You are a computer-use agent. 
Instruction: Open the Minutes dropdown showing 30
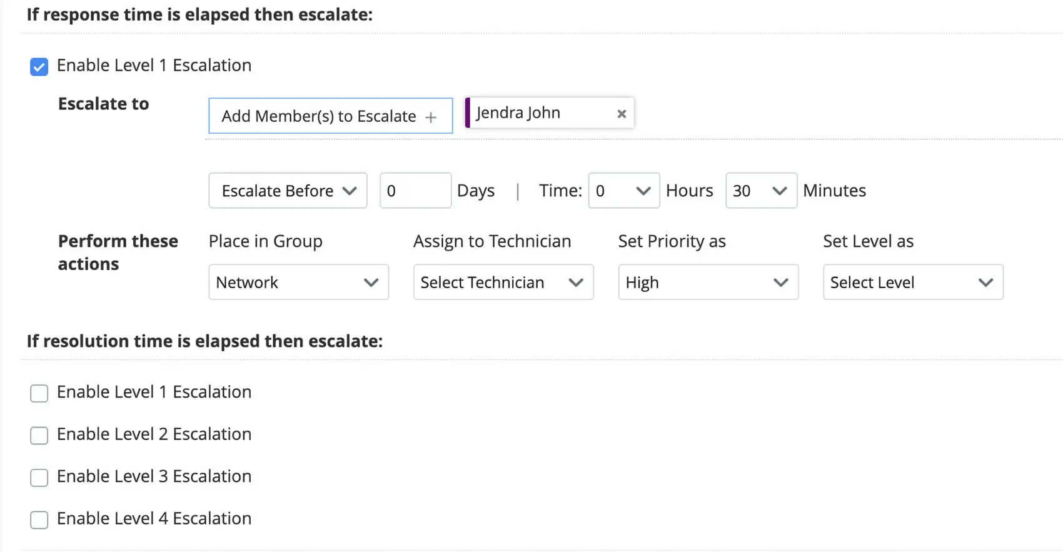760,191
